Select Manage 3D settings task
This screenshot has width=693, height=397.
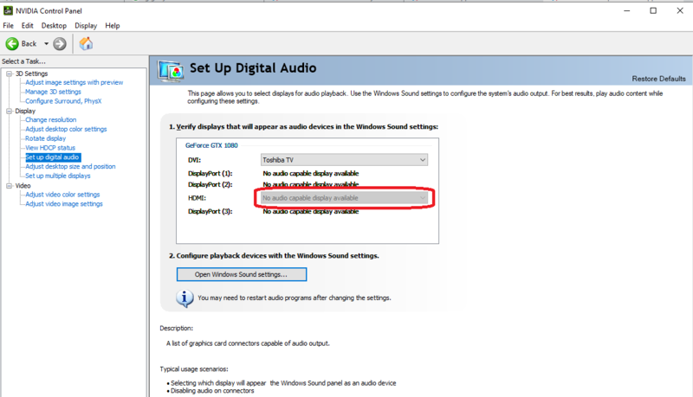point(53,92)
